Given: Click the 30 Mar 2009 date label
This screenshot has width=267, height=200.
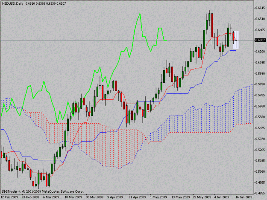Looking at the screenshot, I should [95, 197].
